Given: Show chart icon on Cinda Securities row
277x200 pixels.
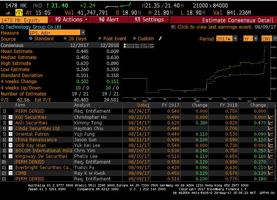Looking at the screenshot, I should pyautogui.click(x=271, y=128).
